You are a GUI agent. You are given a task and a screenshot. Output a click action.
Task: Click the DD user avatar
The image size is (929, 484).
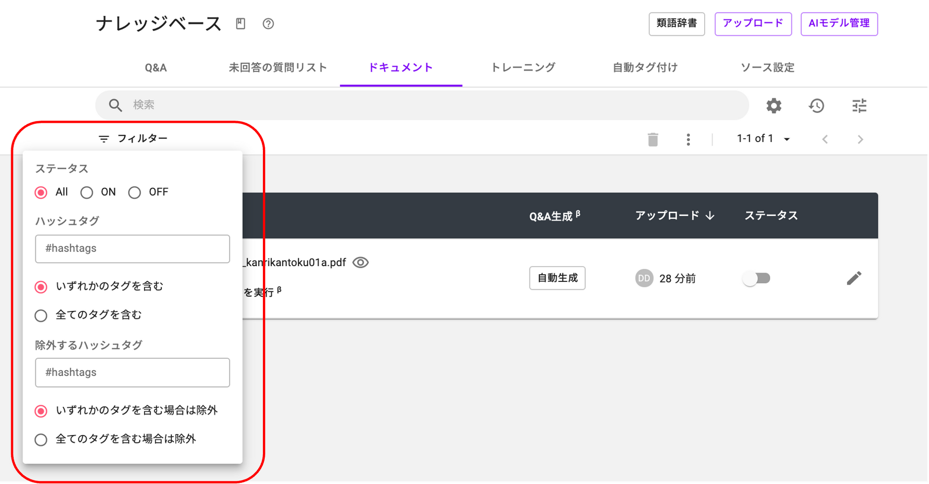pyautogui.click(x=644, y=278)
